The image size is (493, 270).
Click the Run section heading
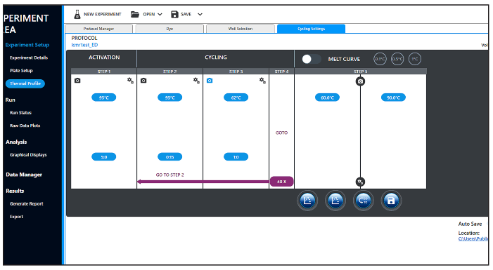coord(10,100)
